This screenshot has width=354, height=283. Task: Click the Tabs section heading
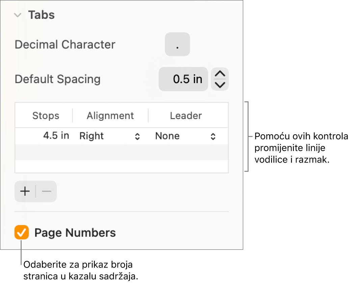pyautogui.click(x=41, y=15)
